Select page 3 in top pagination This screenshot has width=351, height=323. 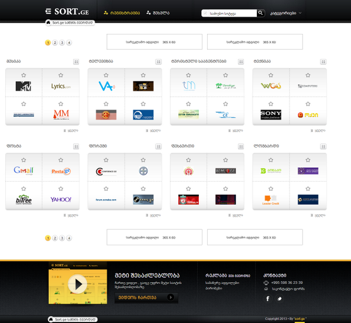point(62,43)
